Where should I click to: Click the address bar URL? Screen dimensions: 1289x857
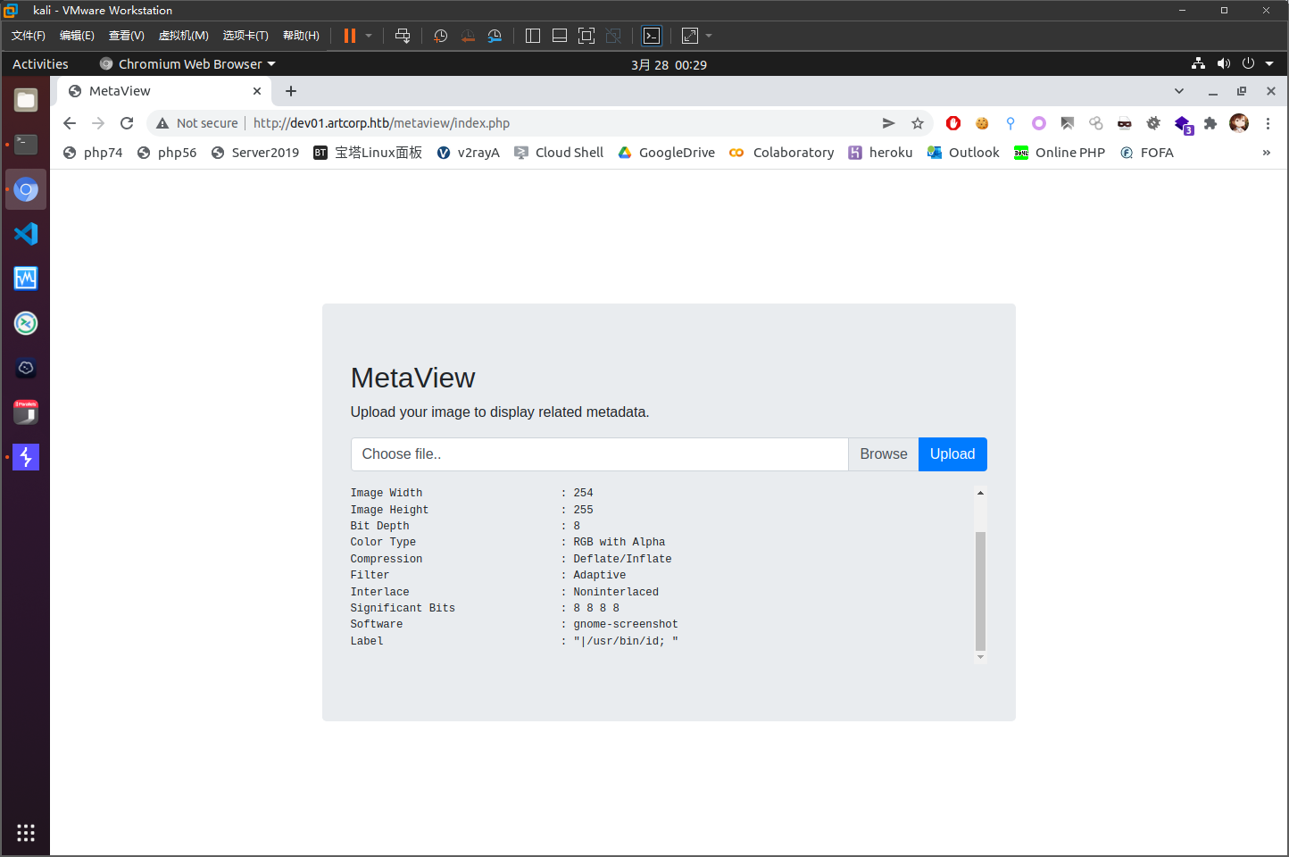(381, 123)
